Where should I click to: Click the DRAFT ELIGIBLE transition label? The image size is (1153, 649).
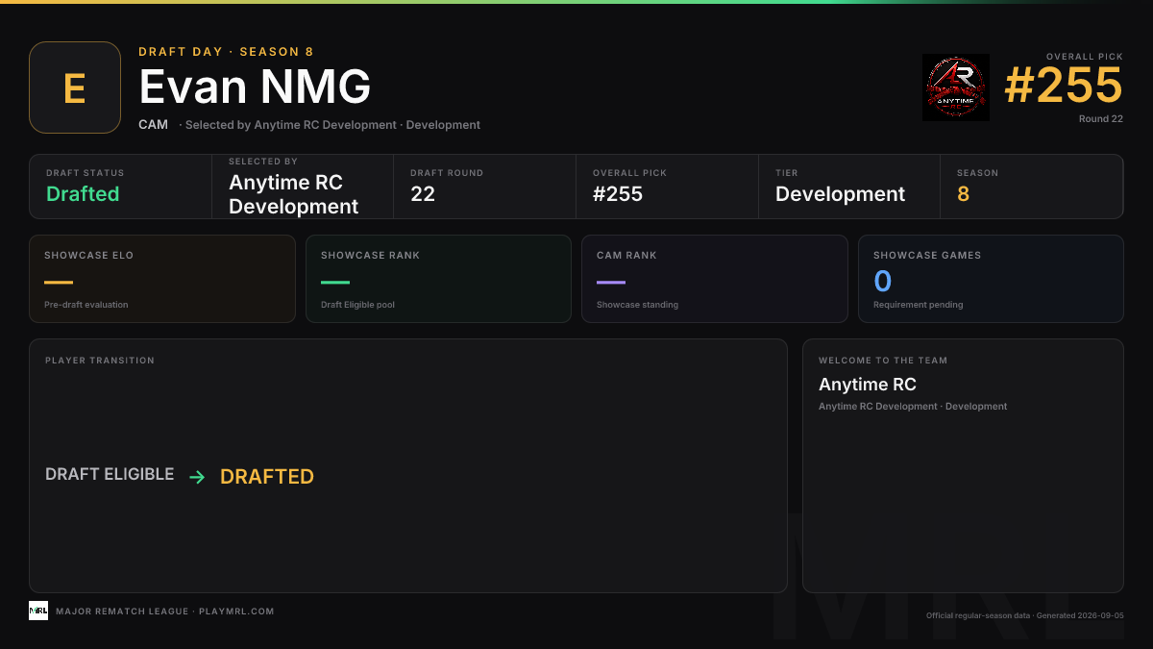click(x=110, y=475)
